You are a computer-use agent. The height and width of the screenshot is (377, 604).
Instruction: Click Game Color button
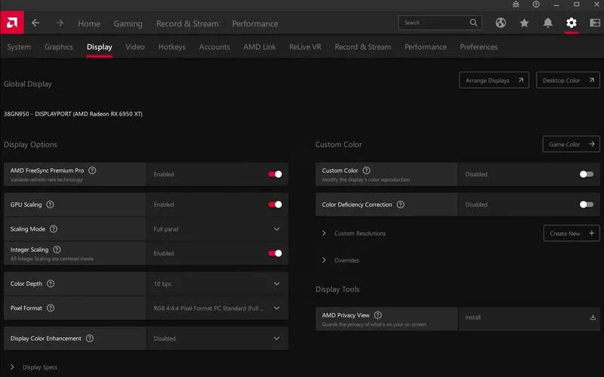(572, 144)
